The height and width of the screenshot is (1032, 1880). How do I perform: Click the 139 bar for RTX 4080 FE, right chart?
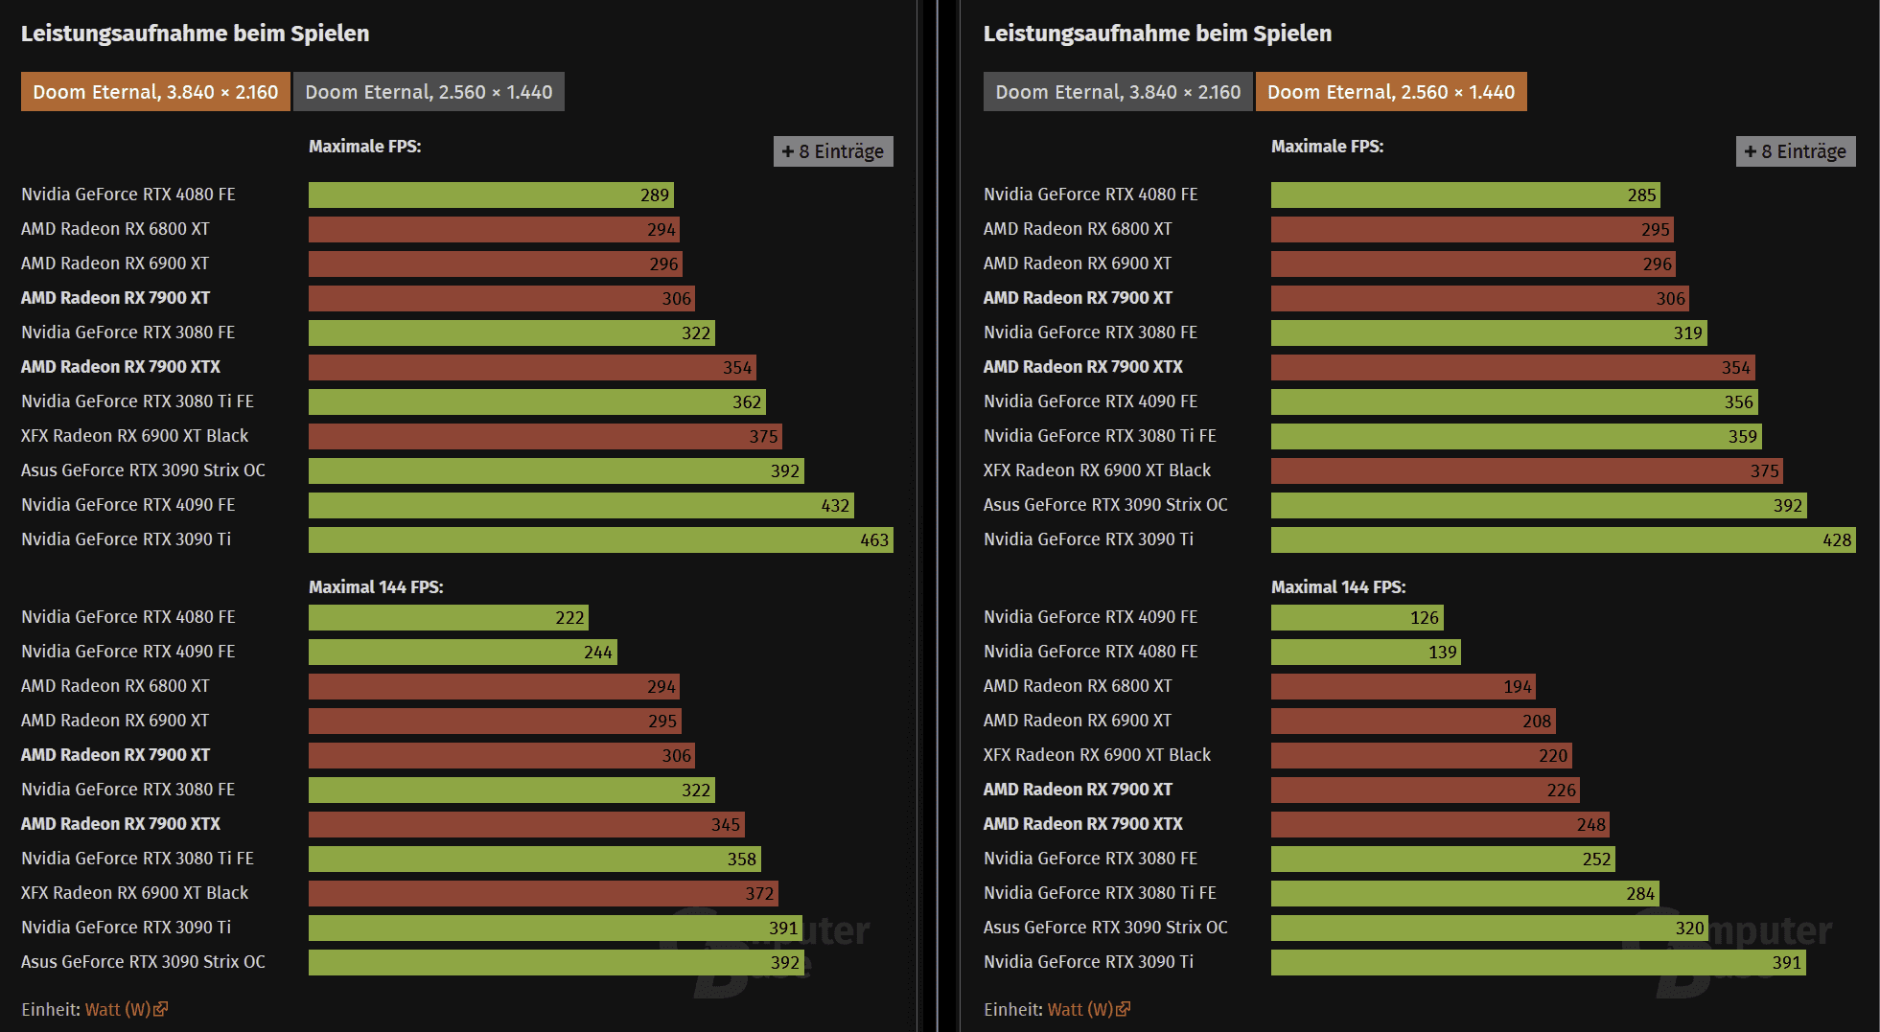point(1366,652)
